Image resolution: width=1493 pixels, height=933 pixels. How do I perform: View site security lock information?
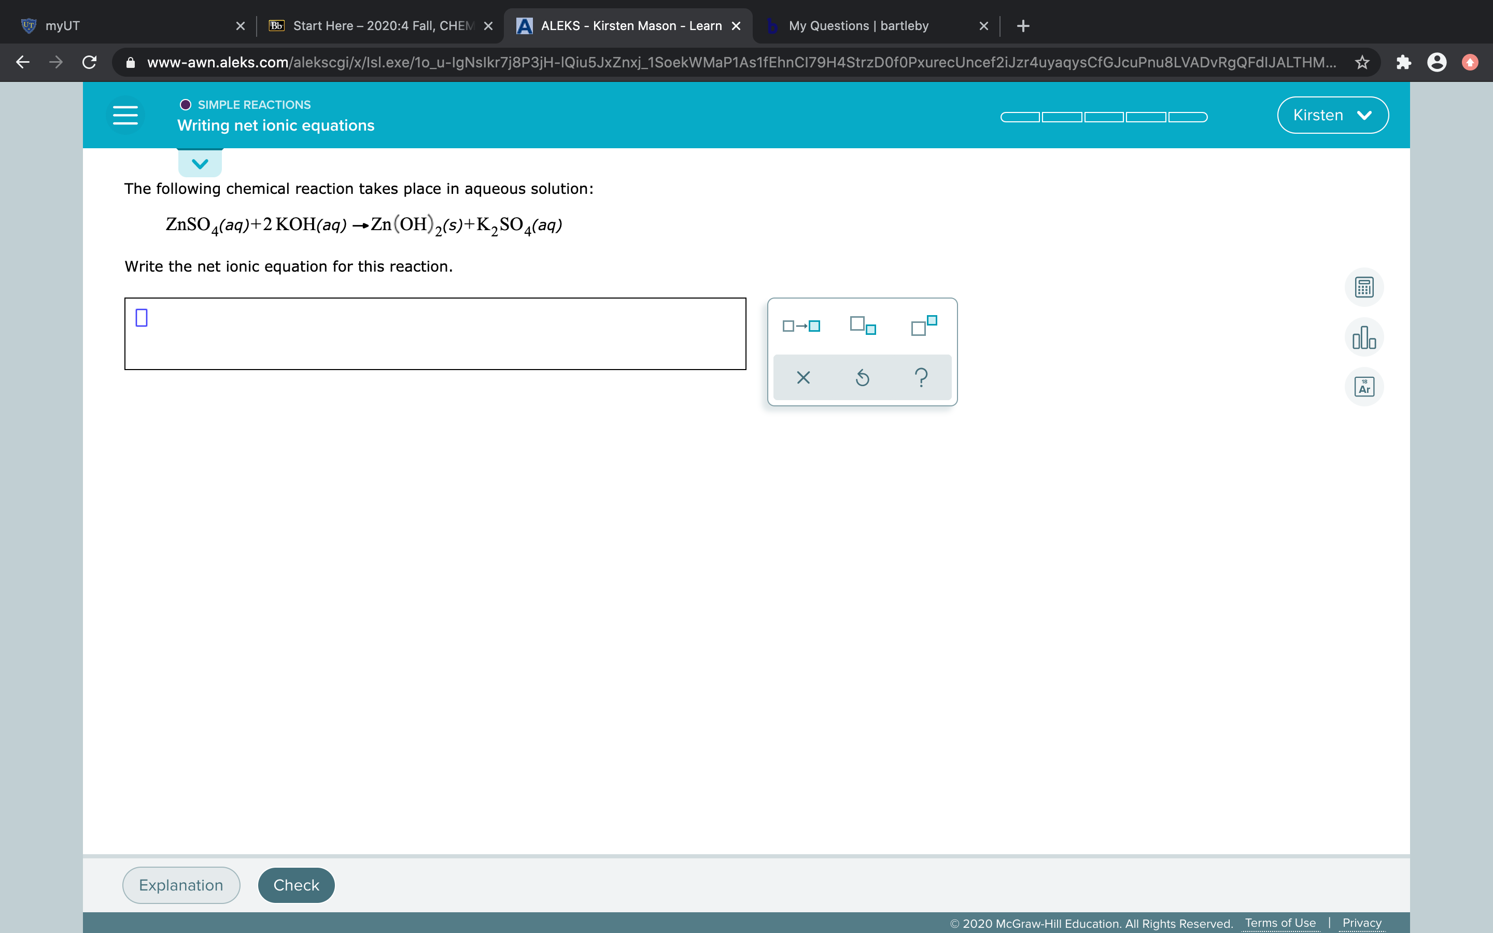click(x=130, y=62)
